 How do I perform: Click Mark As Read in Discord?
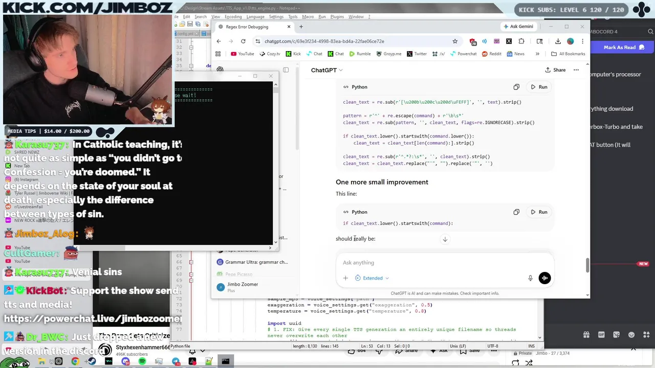620,48
